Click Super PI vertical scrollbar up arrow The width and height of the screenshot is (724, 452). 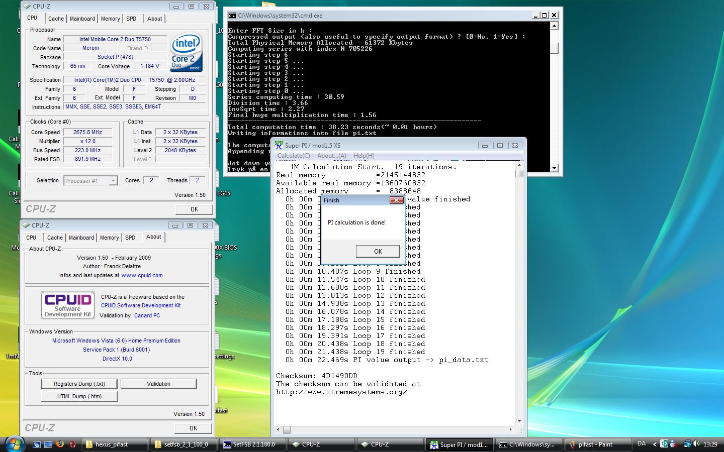(x=519, y=165)
